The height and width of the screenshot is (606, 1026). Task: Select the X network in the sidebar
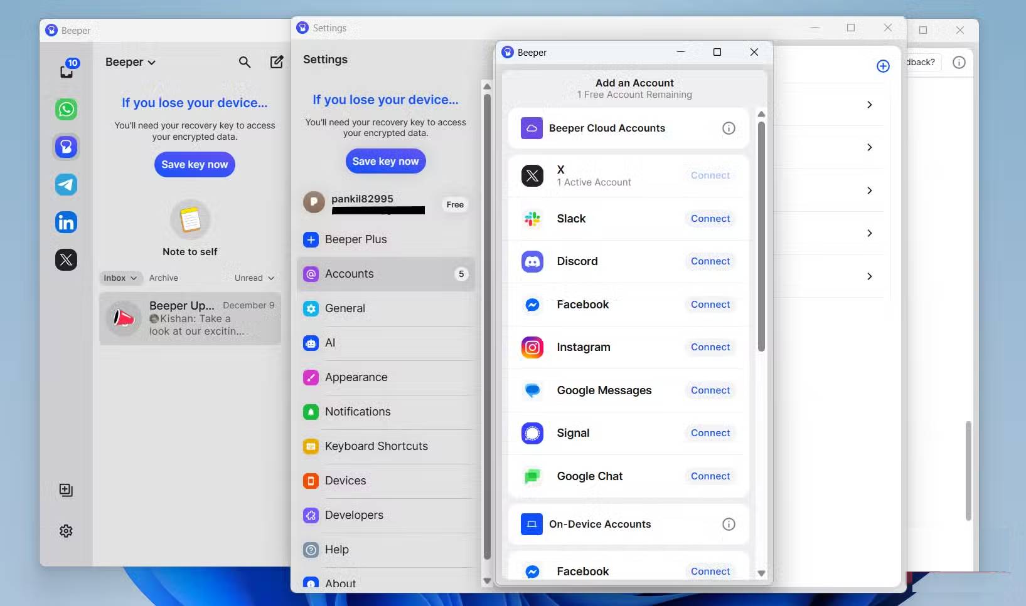point(66,259)
